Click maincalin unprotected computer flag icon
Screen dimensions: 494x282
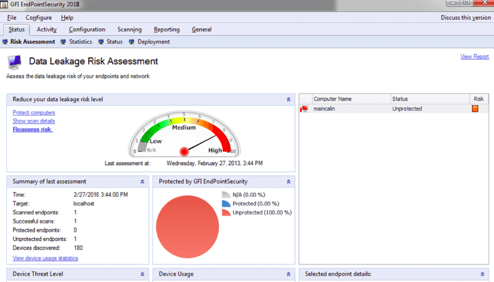coord(304,109)
